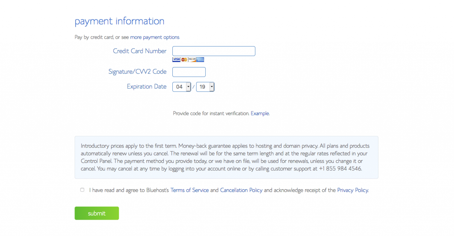Click the payment information heading

[119, 21]
